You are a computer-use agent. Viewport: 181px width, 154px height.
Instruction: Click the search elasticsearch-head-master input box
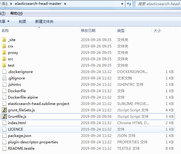158,4
